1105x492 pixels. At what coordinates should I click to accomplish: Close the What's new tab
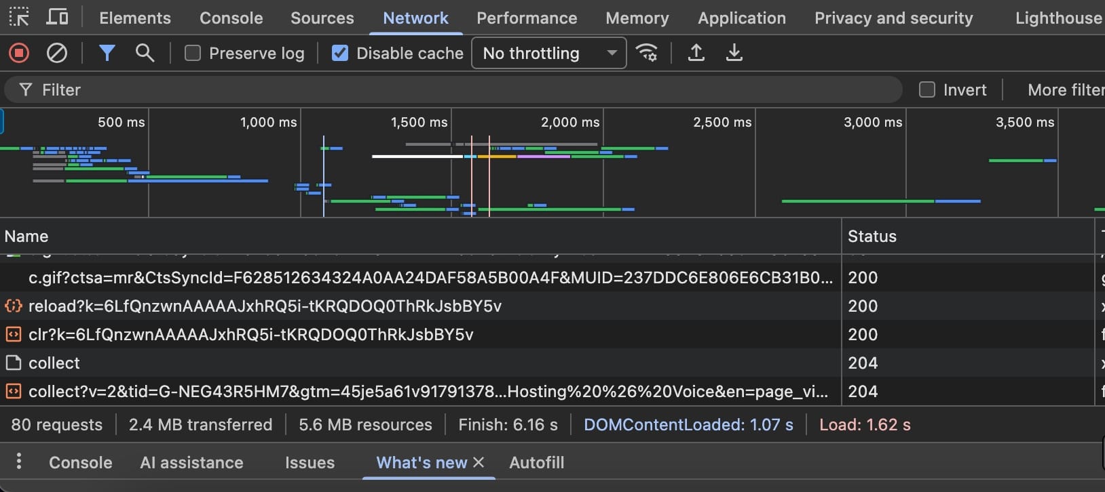coord(479,462)
